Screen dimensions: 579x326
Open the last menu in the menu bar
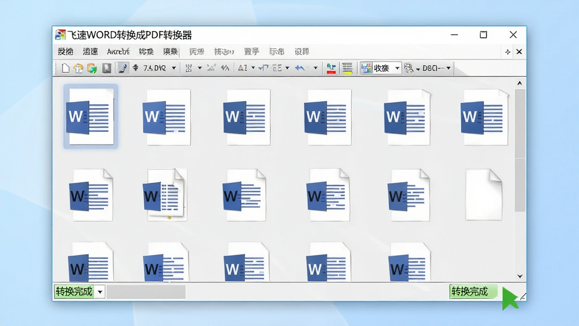[x=302, y=52]
